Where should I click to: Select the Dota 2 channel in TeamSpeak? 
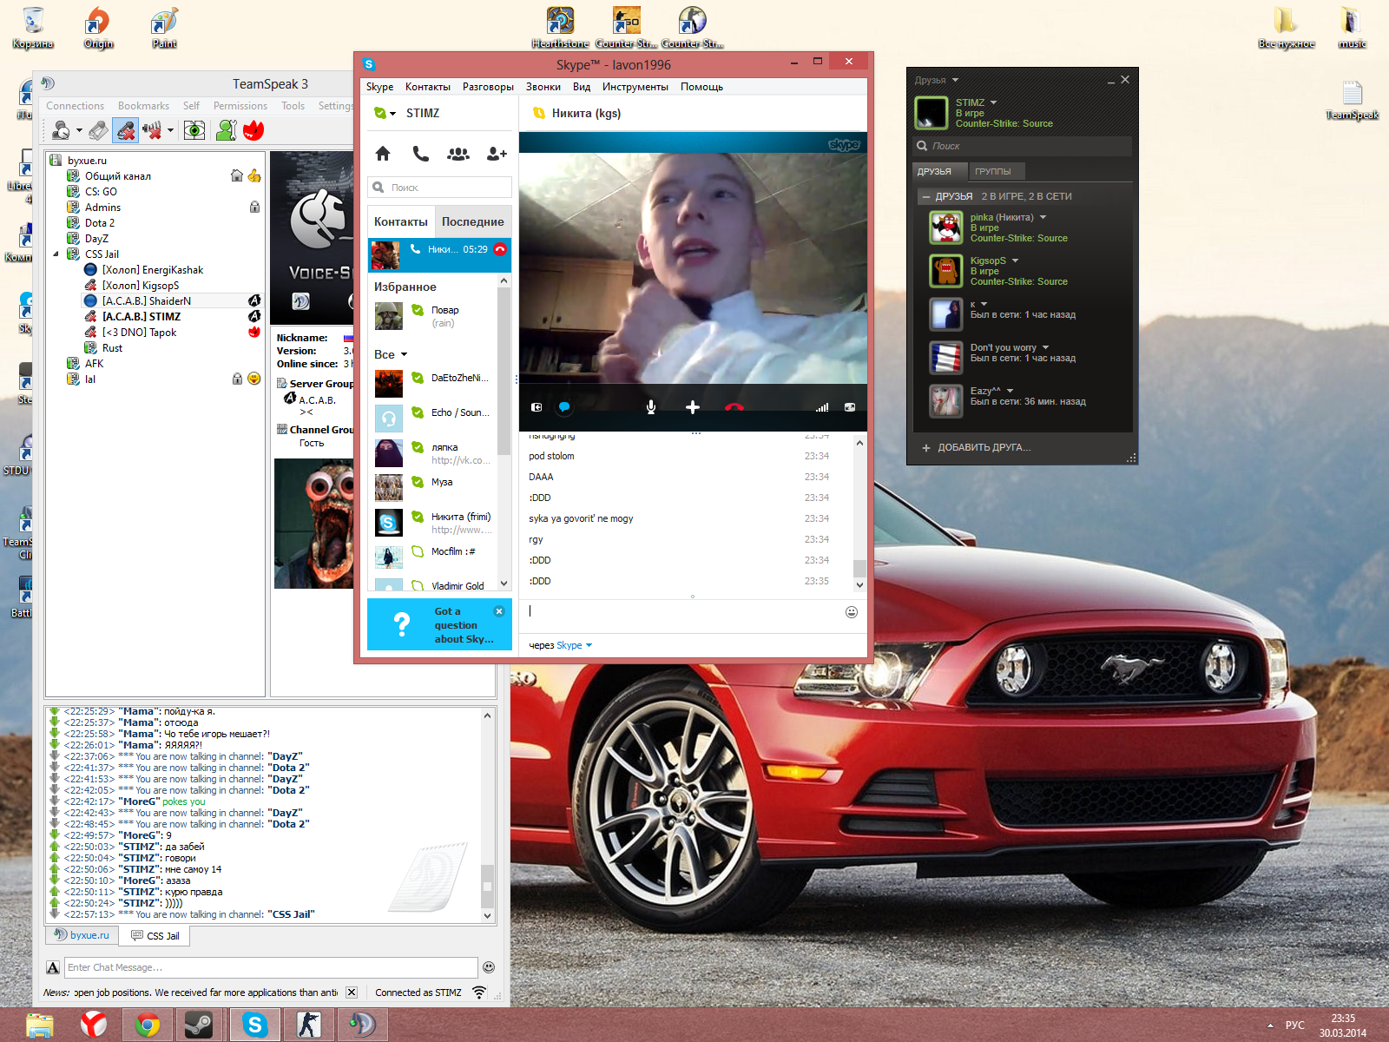[x=99, y=223]
